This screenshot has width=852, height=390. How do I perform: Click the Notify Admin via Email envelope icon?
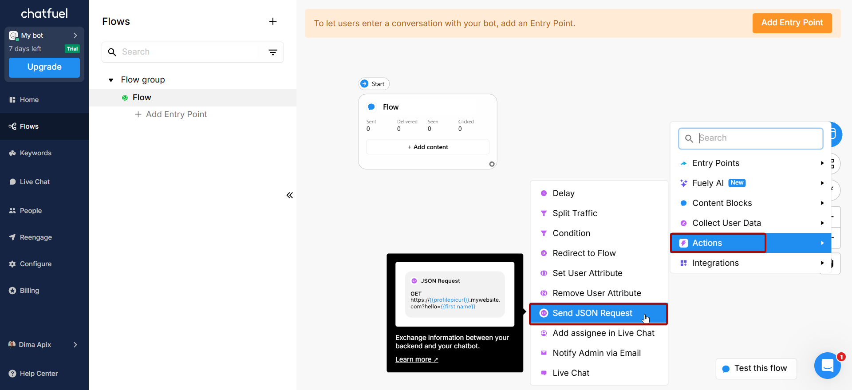544,353
